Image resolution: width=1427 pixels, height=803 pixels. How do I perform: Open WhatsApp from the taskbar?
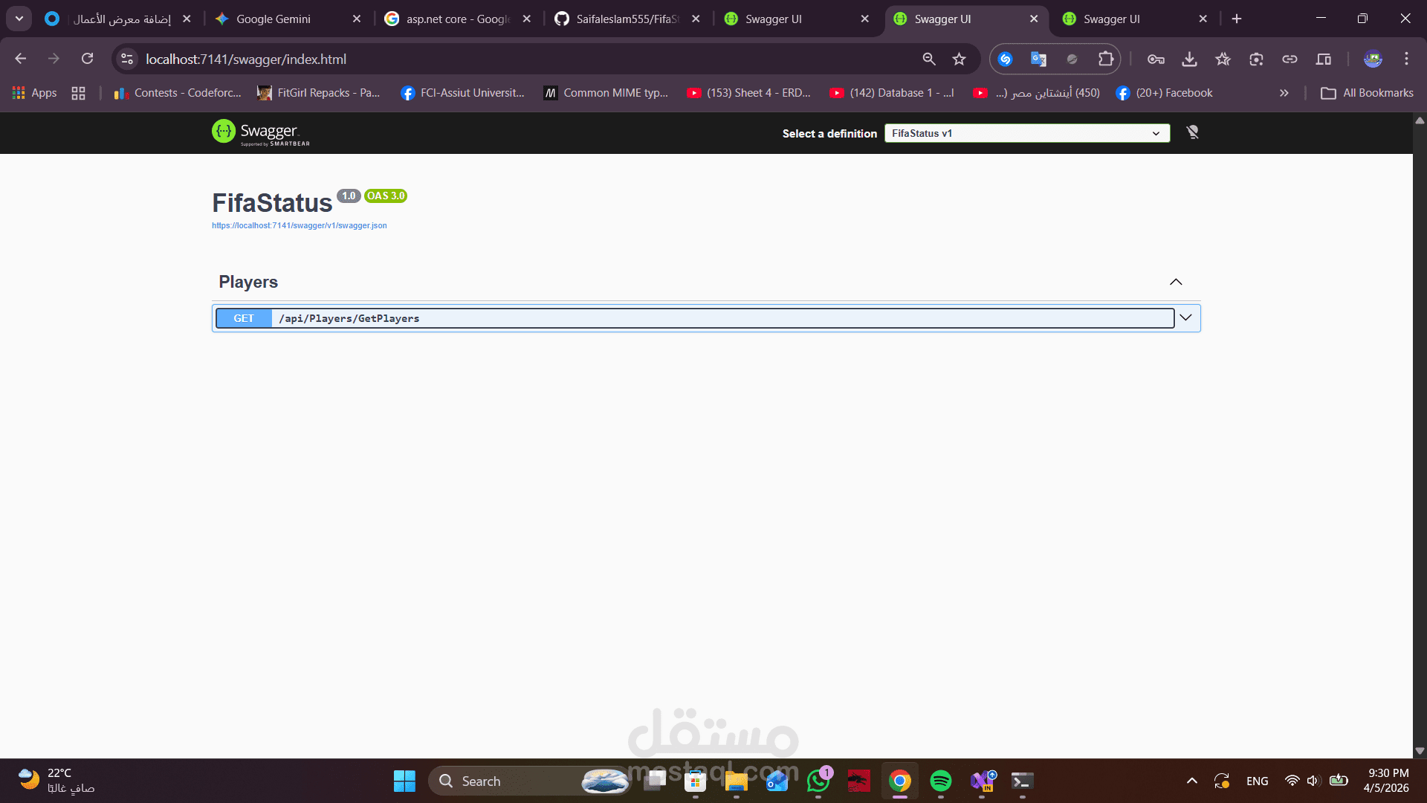(818, 781)
